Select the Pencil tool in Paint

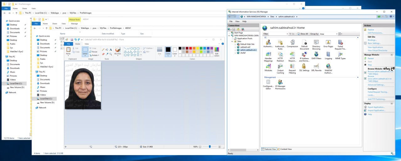103,49
